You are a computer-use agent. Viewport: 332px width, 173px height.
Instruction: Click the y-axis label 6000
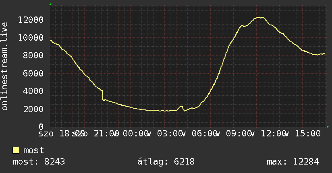pyautogui.click(x=33, y=73)
